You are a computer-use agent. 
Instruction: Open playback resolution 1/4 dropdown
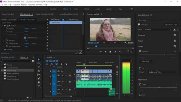(x=118, y=43)
